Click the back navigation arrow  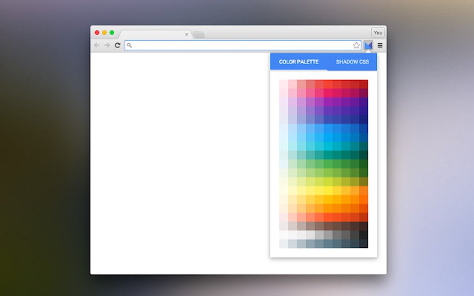click(x=97, y=45)
